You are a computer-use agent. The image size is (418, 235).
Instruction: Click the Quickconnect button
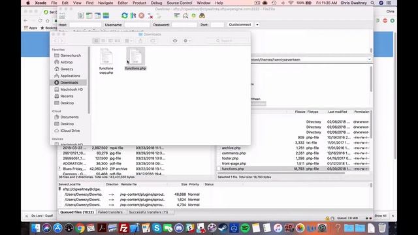point(240,25)
